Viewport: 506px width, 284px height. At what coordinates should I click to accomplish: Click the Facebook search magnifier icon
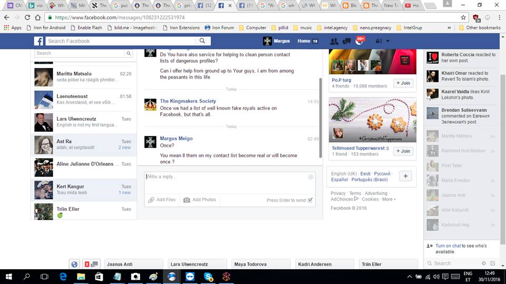(x=202, y=41)
